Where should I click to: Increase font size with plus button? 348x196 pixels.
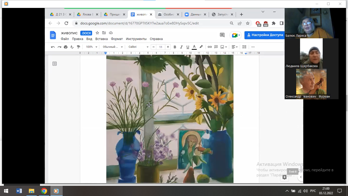point(168,47)
